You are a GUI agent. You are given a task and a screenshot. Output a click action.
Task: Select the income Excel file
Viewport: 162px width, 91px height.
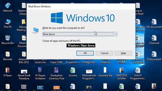tap(73, 72)
